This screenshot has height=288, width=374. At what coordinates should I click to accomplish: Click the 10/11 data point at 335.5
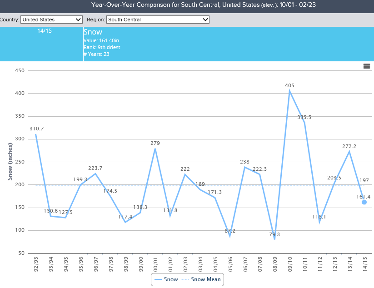(304, 123)
